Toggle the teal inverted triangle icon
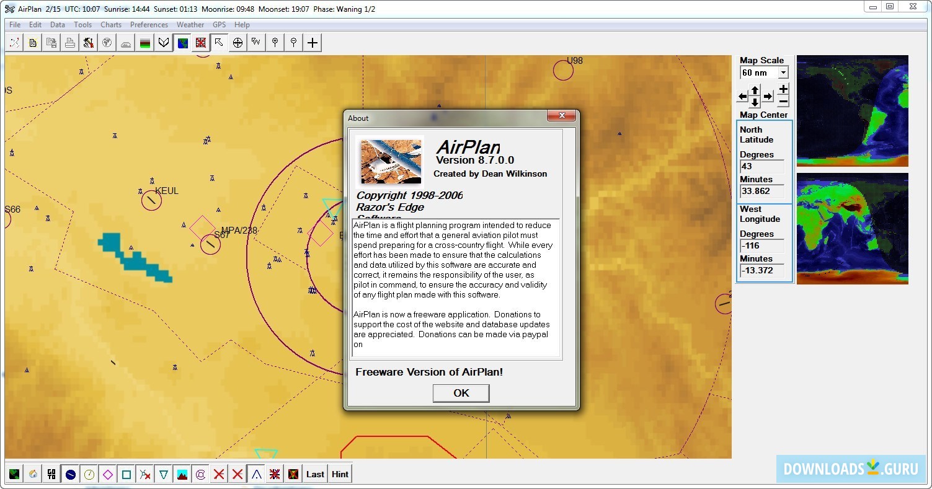The width and height of the screenshot is (932, 489). (163, 474)
